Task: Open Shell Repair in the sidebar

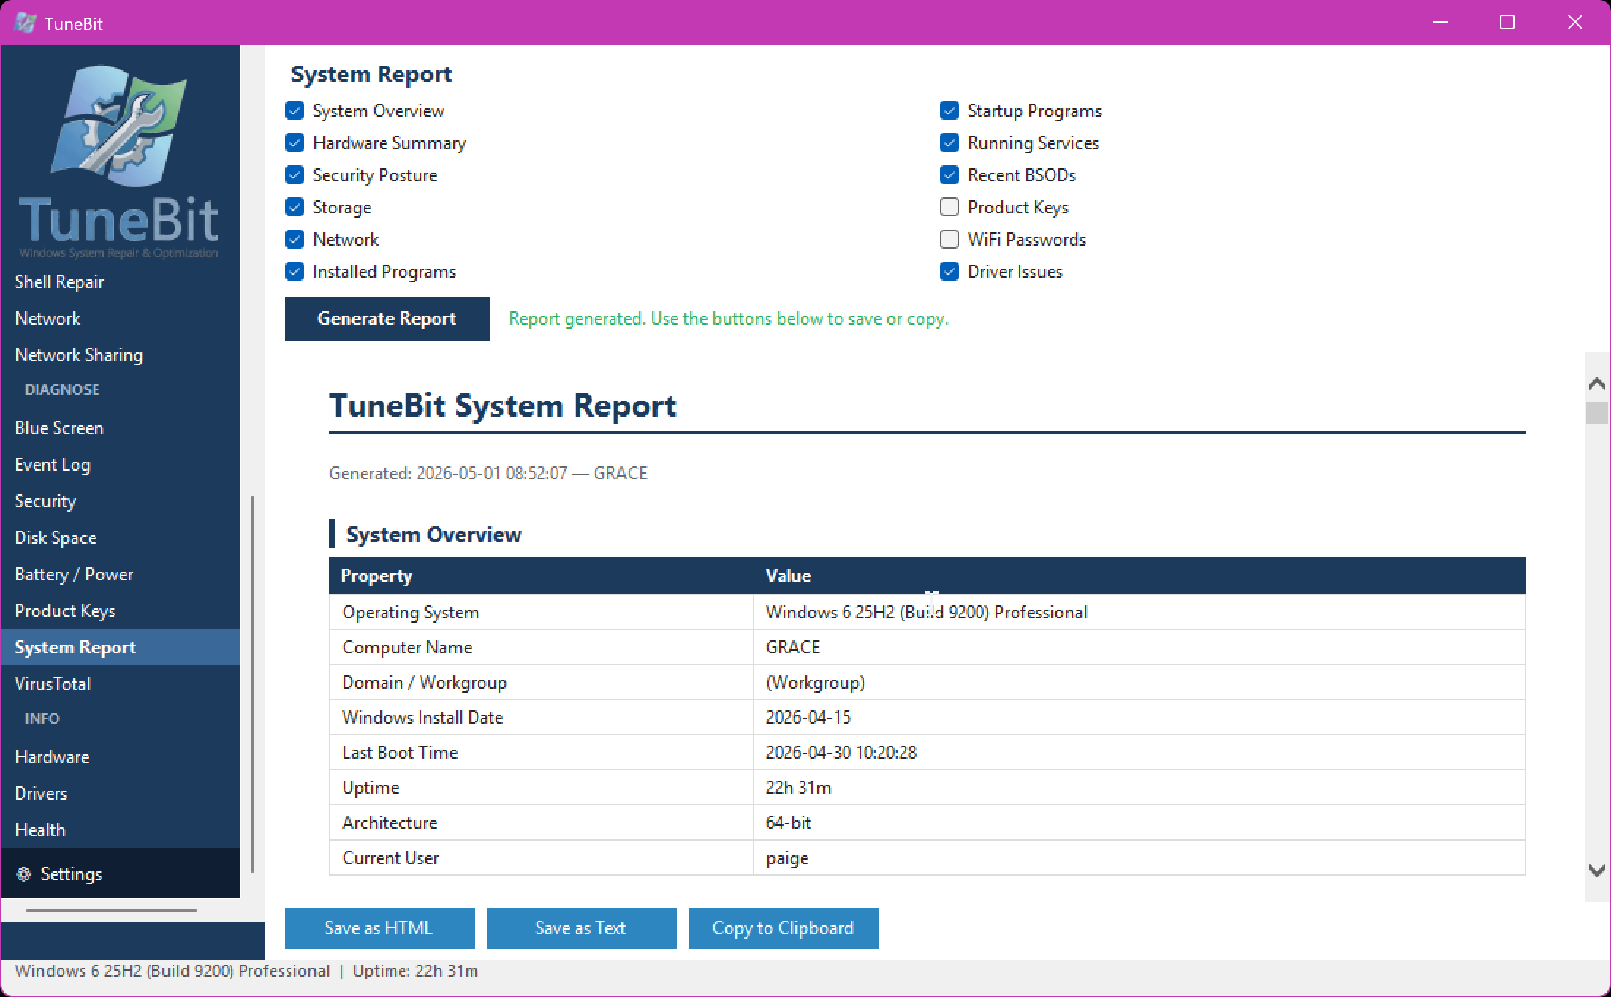Action: [x=121, y=281]
